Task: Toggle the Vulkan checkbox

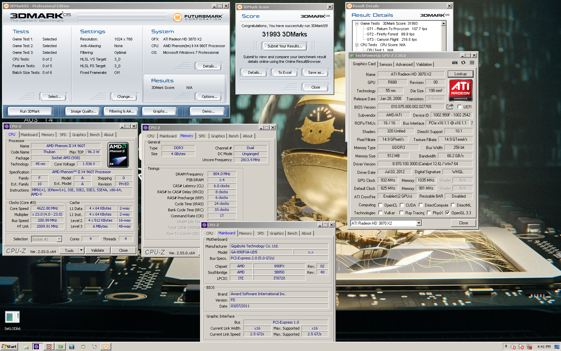Action: pyautogui.click(x=380, y=213)
